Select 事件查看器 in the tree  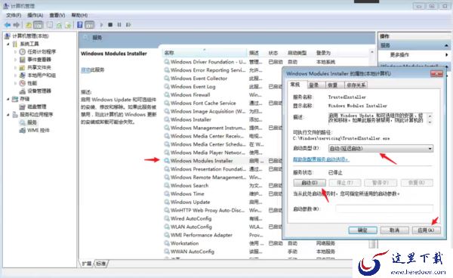(39, 60)
